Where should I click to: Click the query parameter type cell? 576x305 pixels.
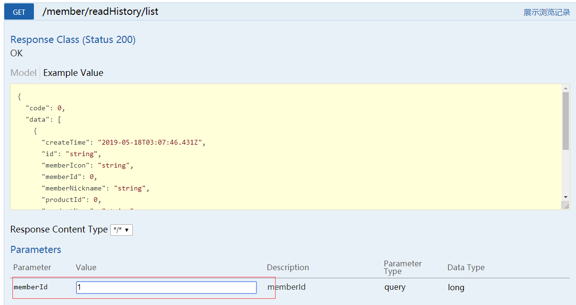tap(395, 287)
